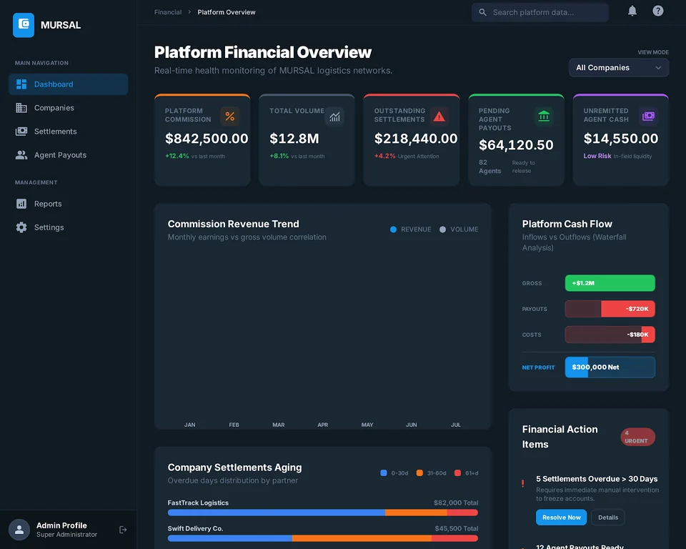Toggle the VOLUME legend series
This screenshot has height=549, width=686.
point(459,229)
